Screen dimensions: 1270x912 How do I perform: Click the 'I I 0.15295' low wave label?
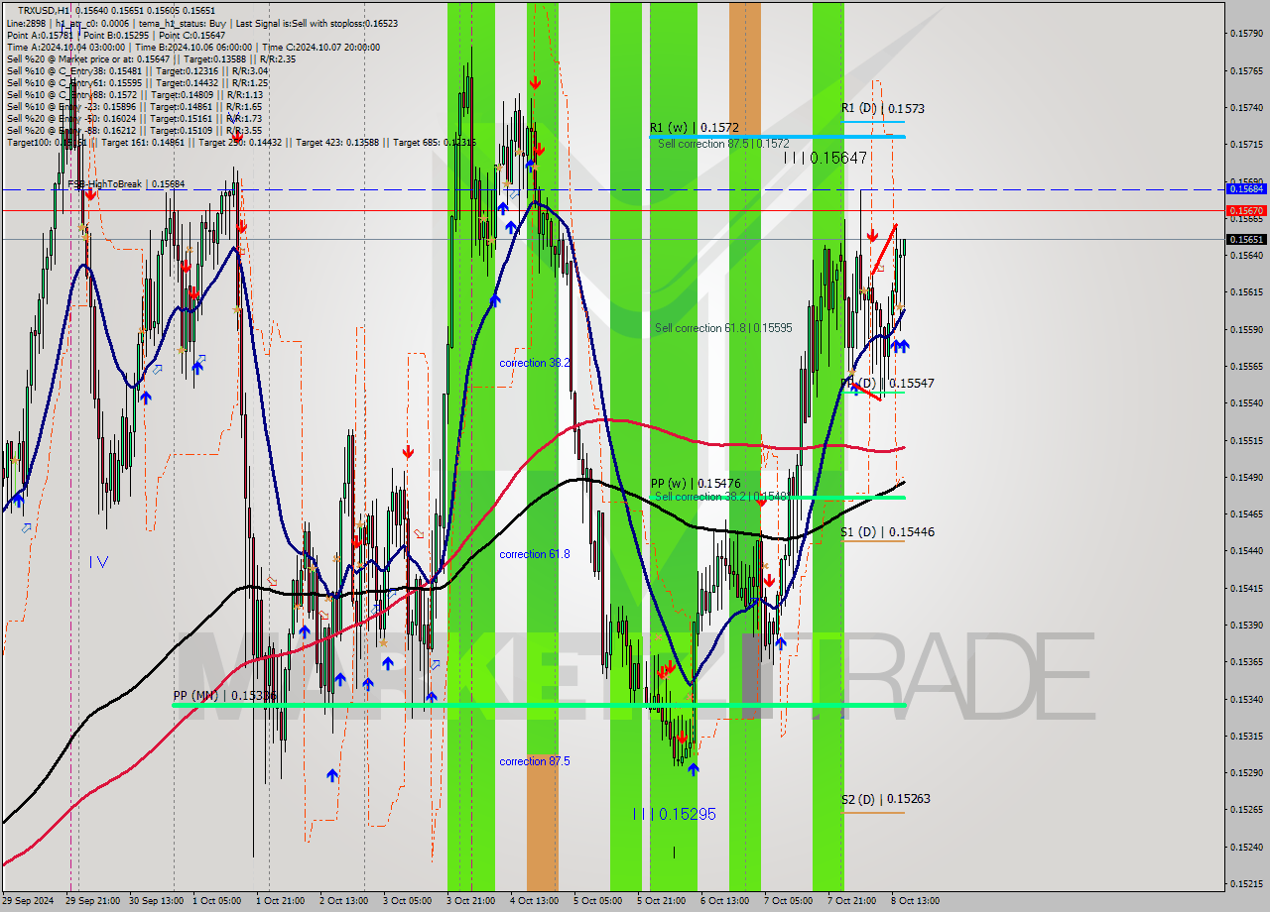675,814
